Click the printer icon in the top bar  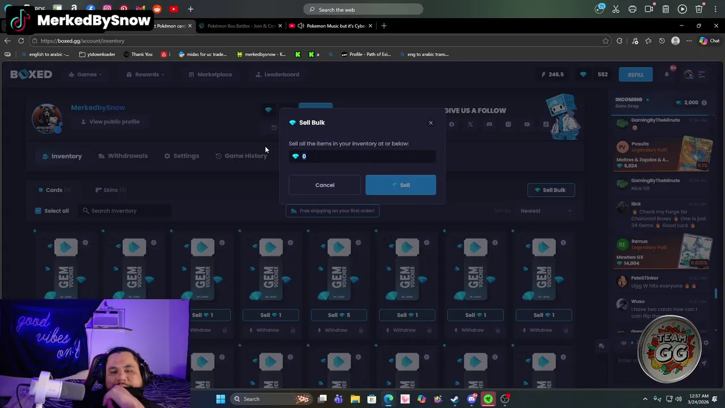pyautogui.click(x=633, y=9)
